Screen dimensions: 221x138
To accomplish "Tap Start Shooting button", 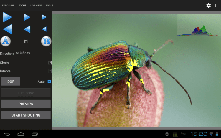I will [26, 115].
